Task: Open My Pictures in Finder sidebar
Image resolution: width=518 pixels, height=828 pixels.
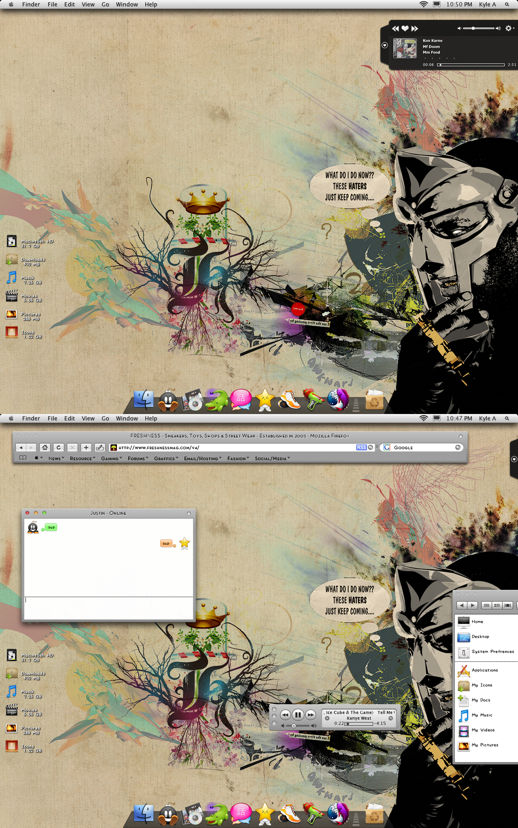Action: (x=486, y=745)
